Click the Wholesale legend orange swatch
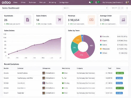 point(101,49)
